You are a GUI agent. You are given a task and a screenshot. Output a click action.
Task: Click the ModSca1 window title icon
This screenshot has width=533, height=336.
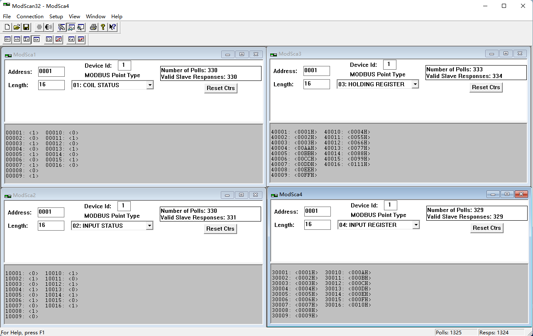(x=8, y=55)
